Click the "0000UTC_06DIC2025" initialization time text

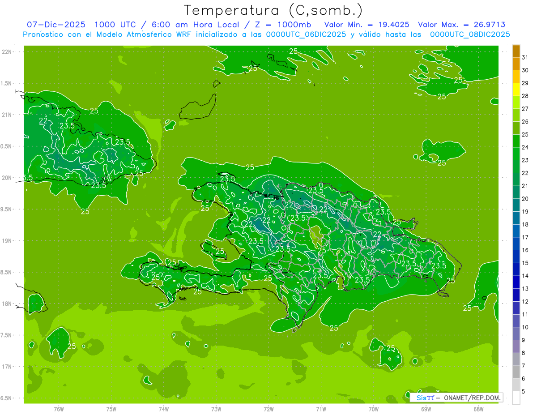pyautogui.click(x=306, y=34)
